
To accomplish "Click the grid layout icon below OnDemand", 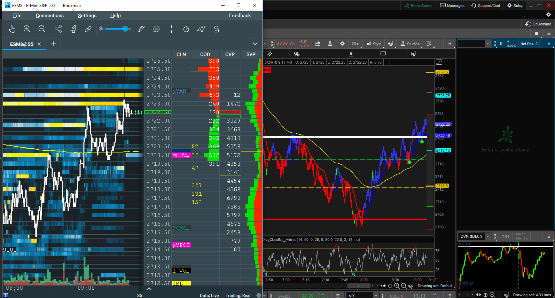I will click(537, 33).
